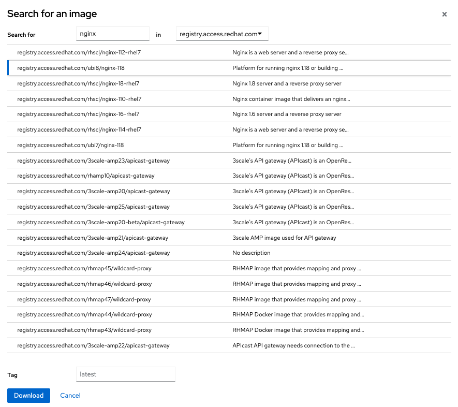Select 3scale-amp23/apicast-gateway image row
Screen dimensions: 458x407
[229, 161]
